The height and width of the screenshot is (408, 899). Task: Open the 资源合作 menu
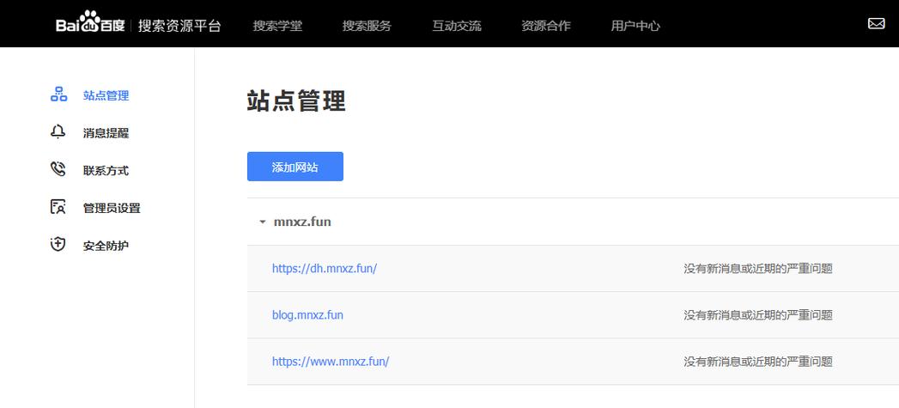click(546, 26)
